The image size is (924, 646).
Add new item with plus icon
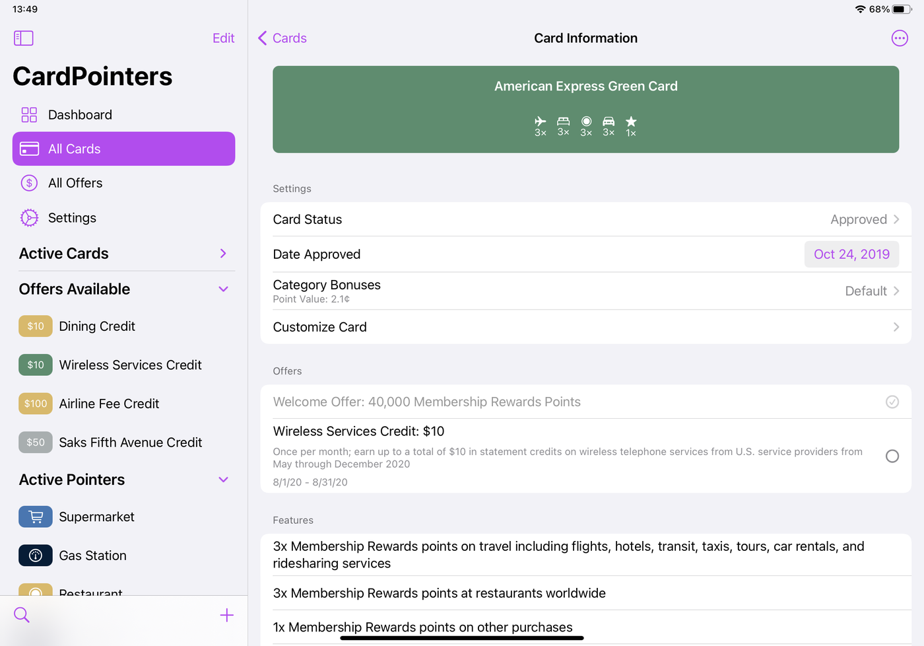coord(226,615)
